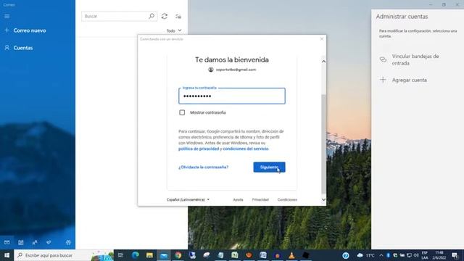The height and width of the screenshot is (261, 464).
Task: Open the volume tray icon
Action: (416, 255)
